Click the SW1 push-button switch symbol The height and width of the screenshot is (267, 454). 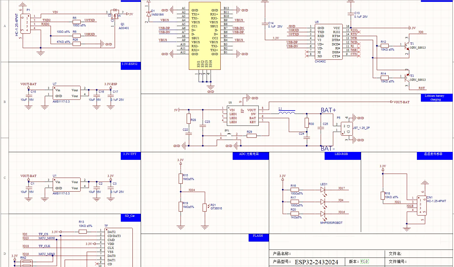(x=228, y=134)
